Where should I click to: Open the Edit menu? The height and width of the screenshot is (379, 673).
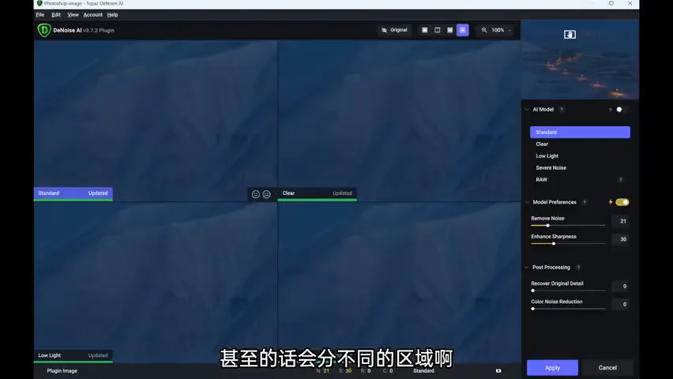coord(56,14)
